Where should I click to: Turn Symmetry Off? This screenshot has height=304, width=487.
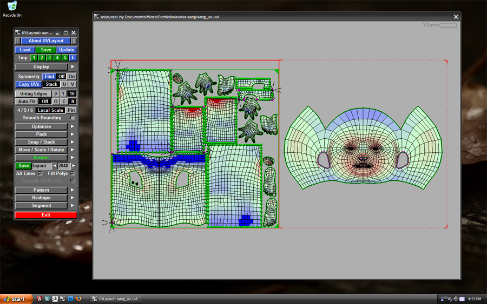pos(62,77)
